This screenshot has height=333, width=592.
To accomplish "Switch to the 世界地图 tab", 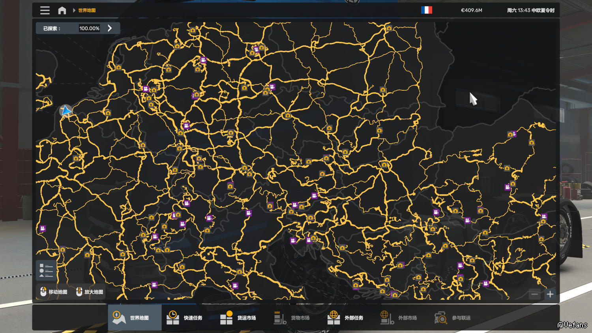I will tap(135, 318).
